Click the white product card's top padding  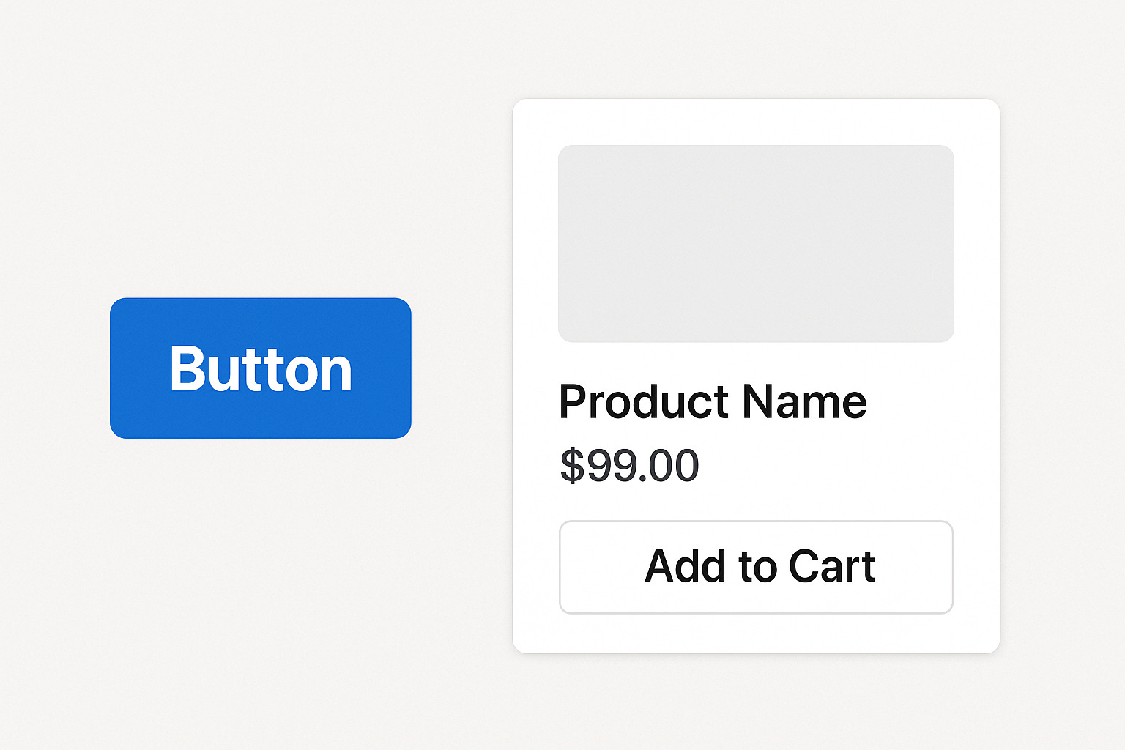pyautogui.click(x=756, y=122)
